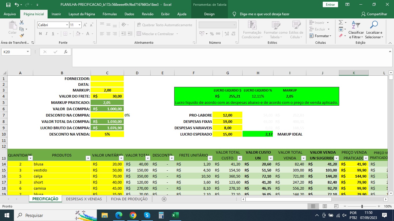Toggle Italic formatting I button
The height and width of the screenshot is (221, 394).
click(x=47, y=34)
